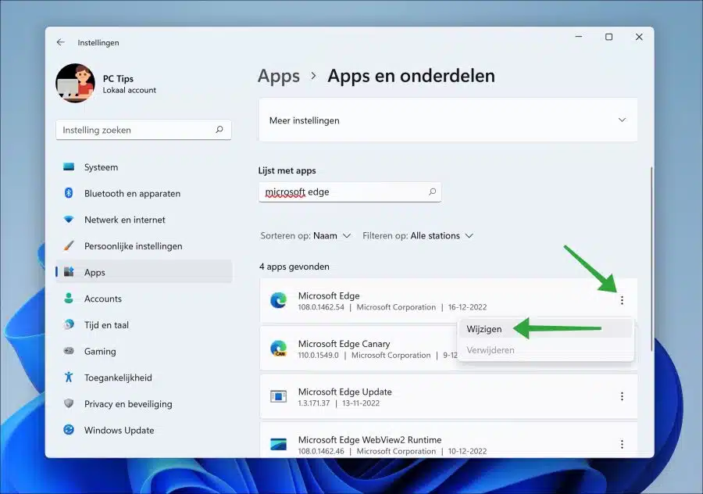Viewport: 703px width, 494px height.
Task: Choose Verwijderen from the context menu
Action: tap(546, 350)
